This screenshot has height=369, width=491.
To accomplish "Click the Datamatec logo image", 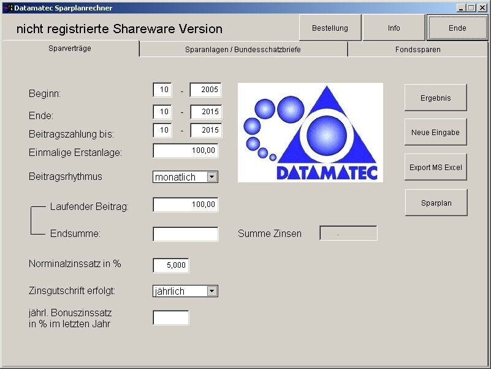I will pos(310,133).
